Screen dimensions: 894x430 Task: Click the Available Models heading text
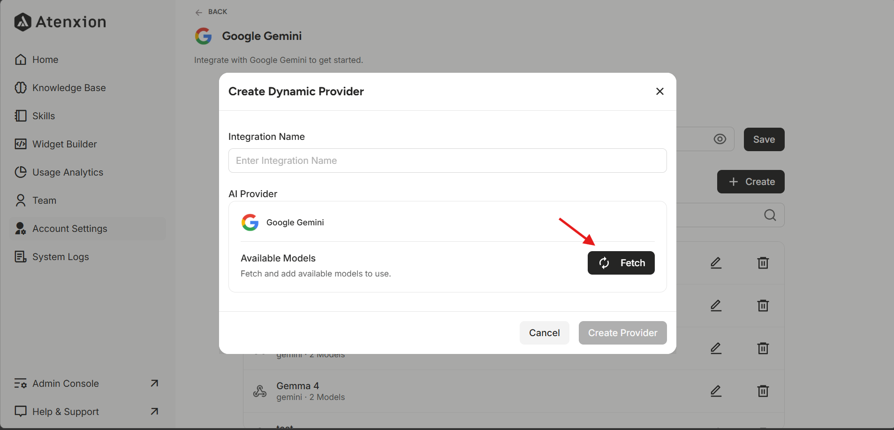click(x=278, y=258)
